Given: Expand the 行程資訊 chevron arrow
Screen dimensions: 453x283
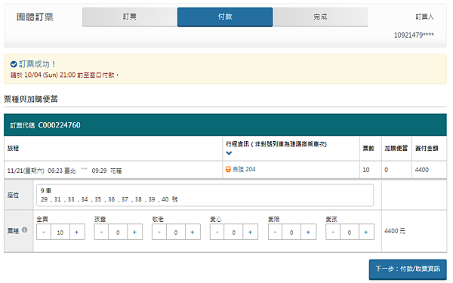Looking at the screenshot, I should click(229, 153).
